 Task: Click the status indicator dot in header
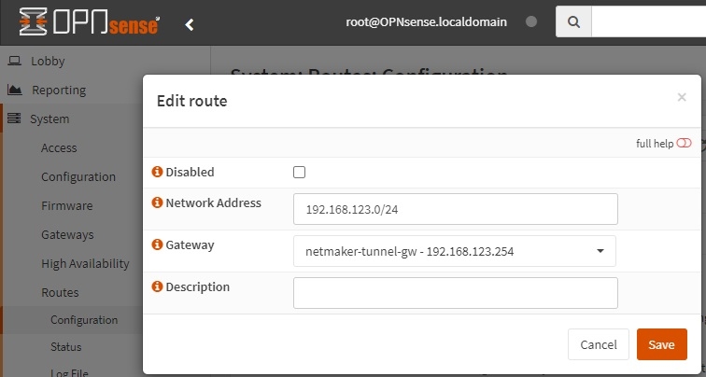point(531,22)
